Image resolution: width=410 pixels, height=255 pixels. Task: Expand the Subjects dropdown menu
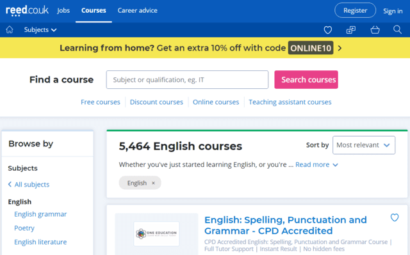(x=40, y=30)
